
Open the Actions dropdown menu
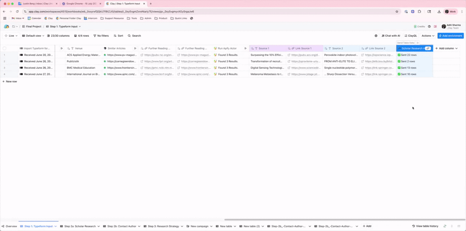pyautogui.click(x=428, y=35)
